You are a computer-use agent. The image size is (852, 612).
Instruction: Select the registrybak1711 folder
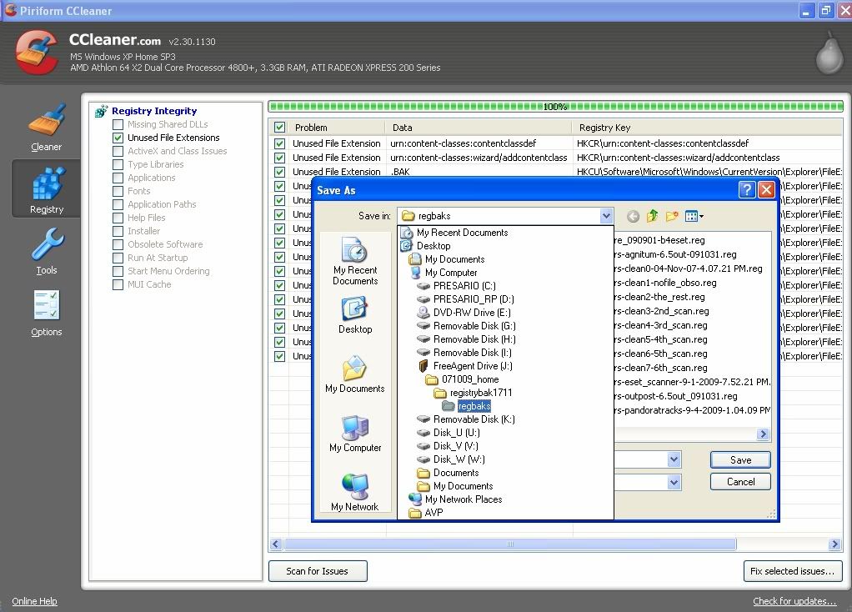point(481,393)
